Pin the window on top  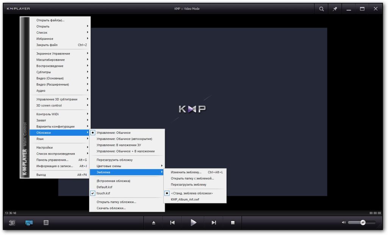(335, 9)
